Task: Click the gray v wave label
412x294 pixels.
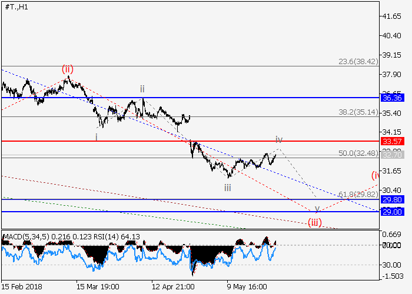Action: click(317, 208)
